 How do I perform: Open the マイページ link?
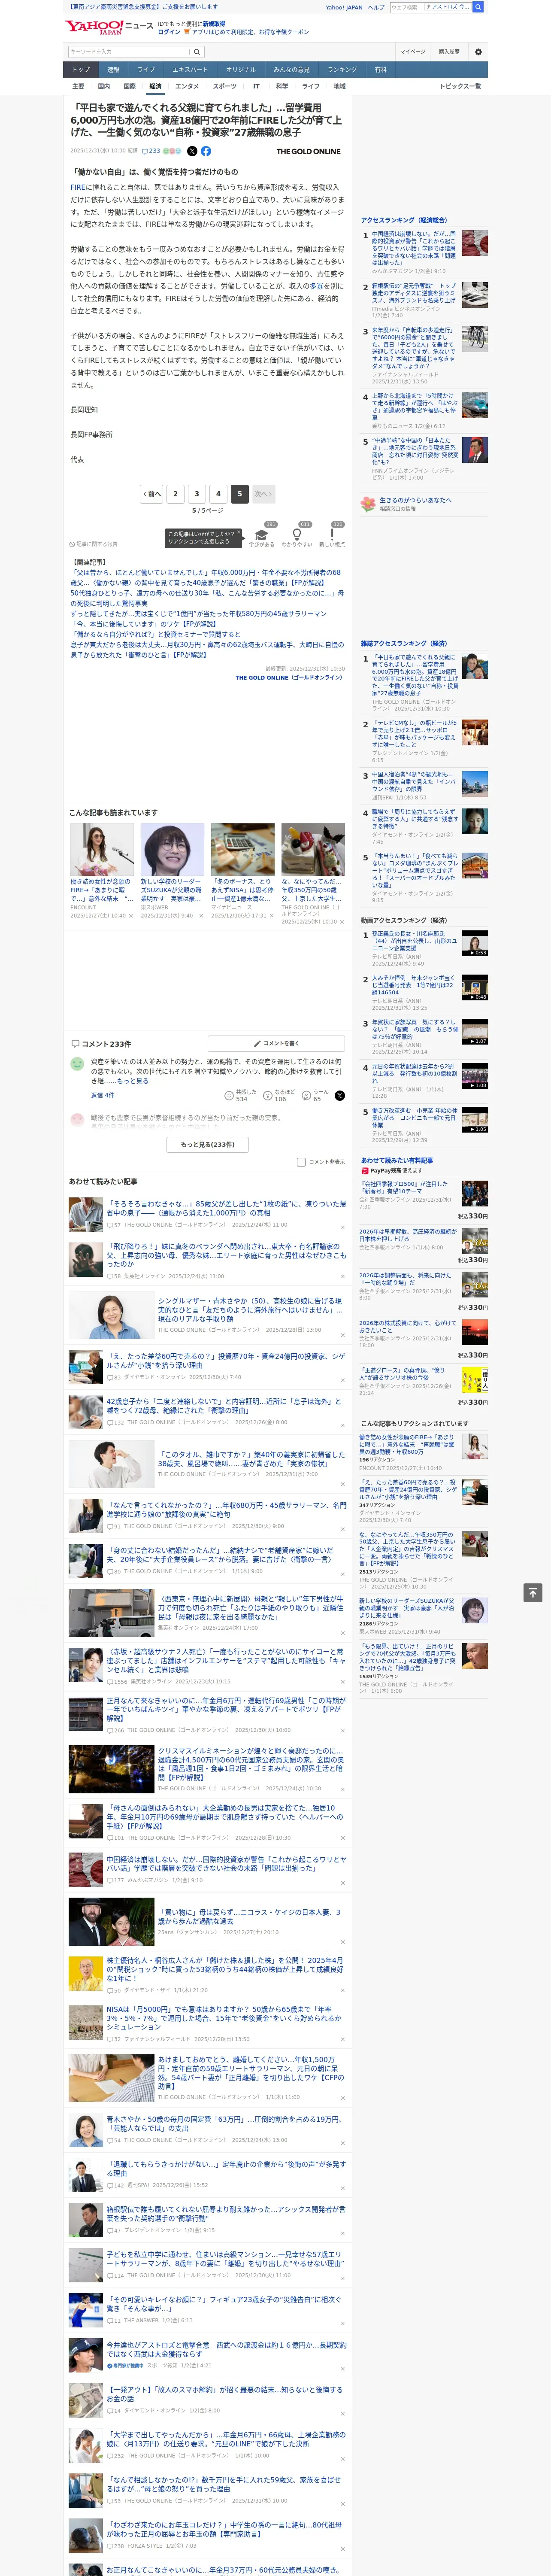[x=412, y=52]
